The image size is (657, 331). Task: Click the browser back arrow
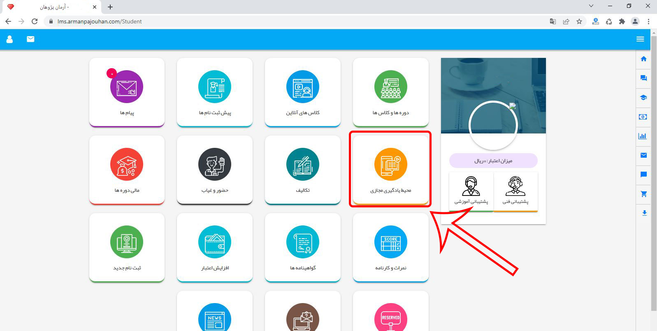pos(8,21)
